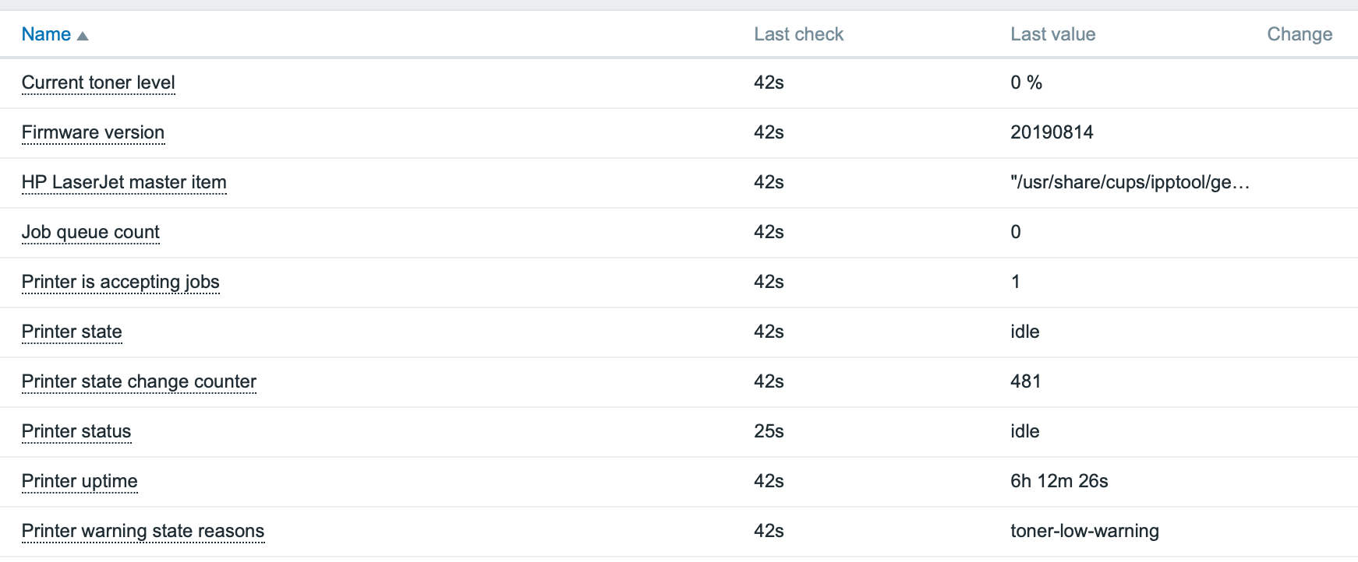
Task: Click the idle value for Printer state
Action: point(1025,332)
